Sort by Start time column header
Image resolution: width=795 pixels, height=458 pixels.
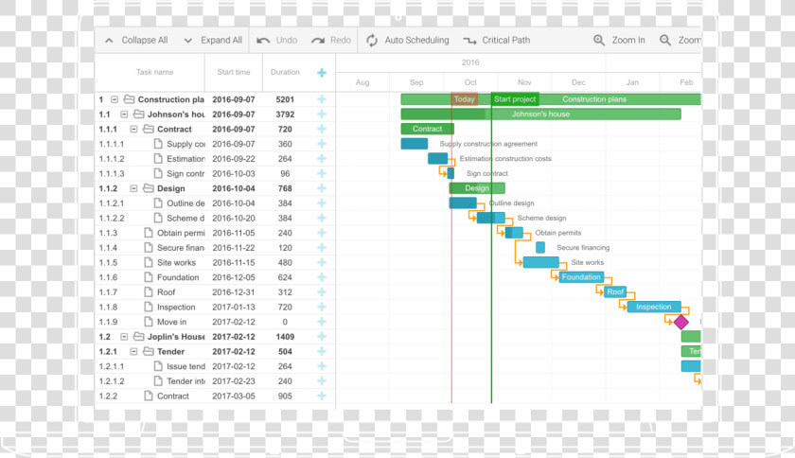[234, 72]
